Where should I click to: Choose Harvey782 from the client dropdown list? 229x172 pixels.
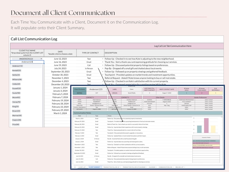click(x=16, y=102)
